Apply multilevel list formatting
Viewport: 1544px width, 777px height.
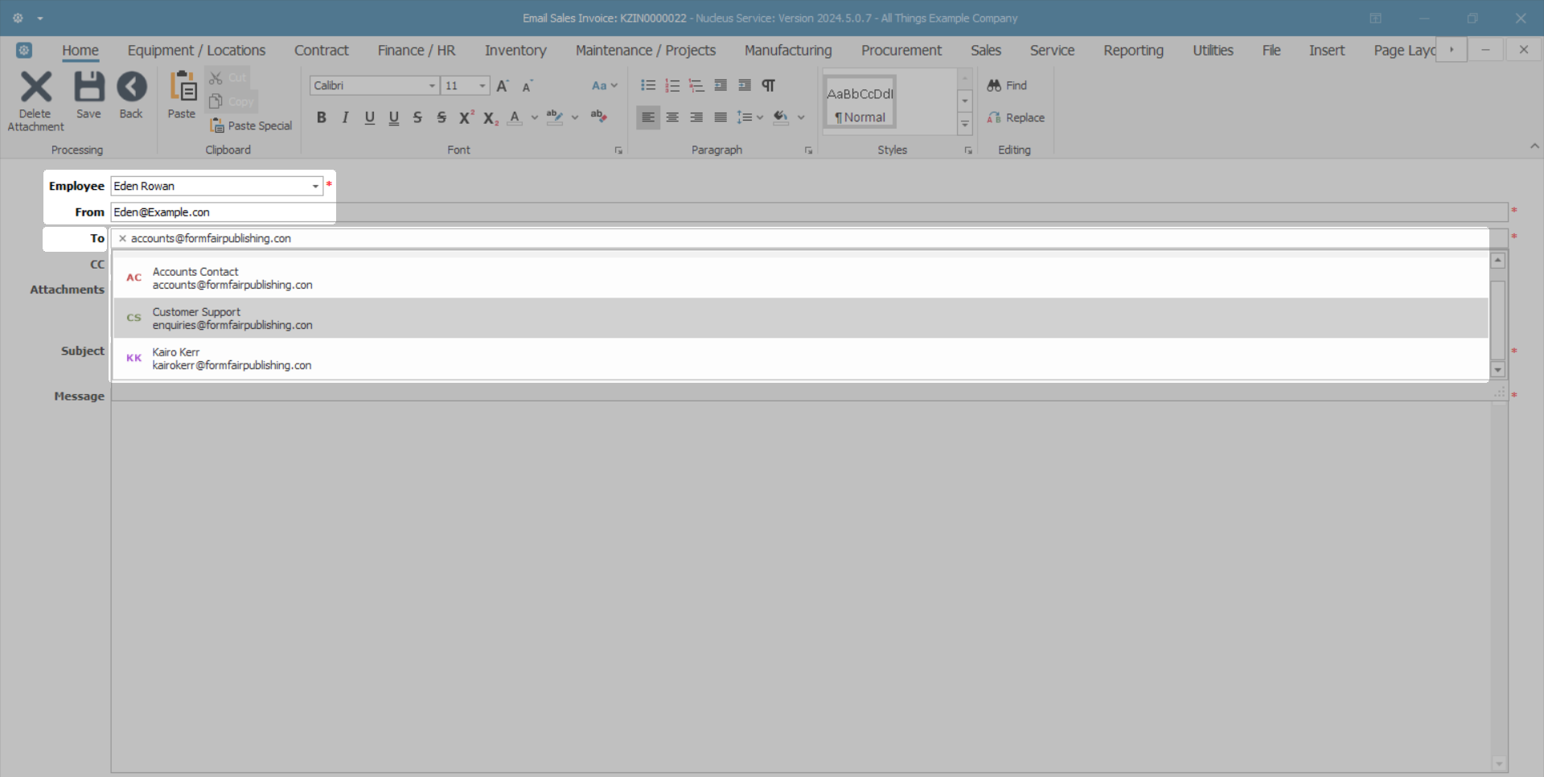pos(696,85)
